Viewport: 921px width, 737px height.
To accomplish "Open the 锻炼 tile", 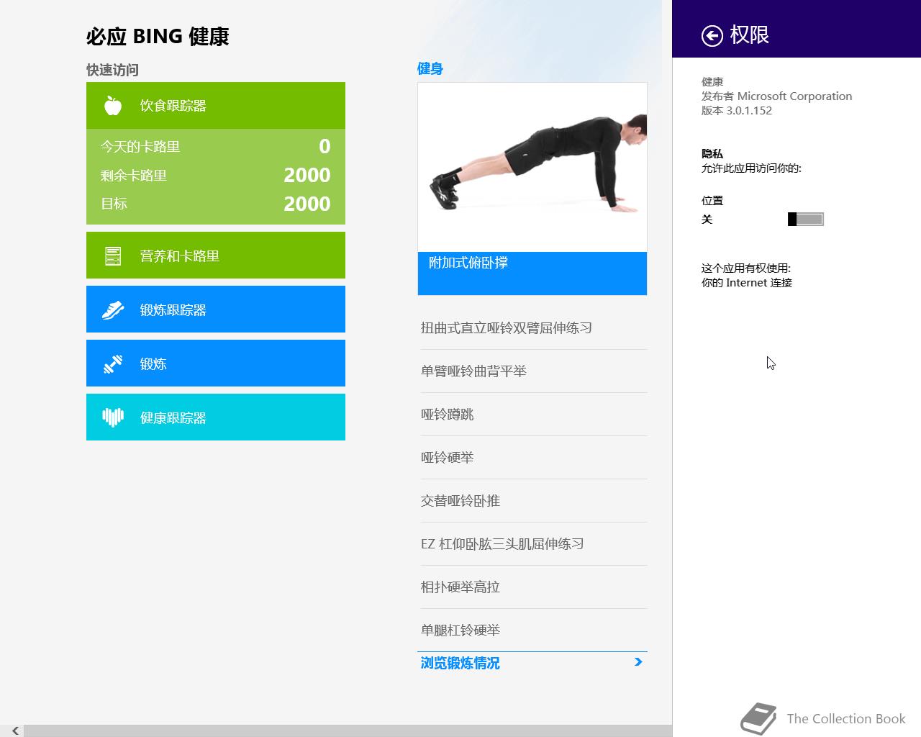I will pyautogui.click(x=216, y=363).
